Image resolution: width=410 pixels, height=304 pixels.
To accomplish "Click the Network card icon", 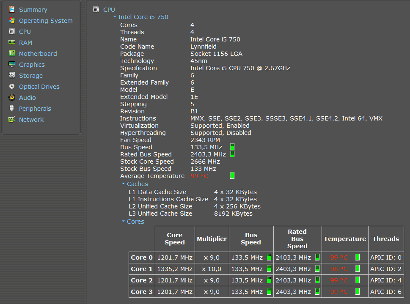I will pos(12,120).
